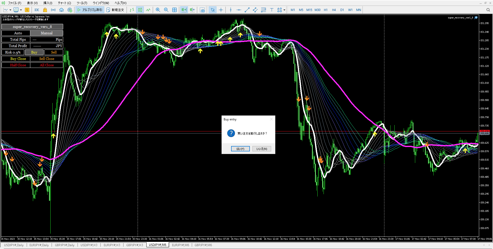Click Buy Close in EA panel
493x249 pixels.
16,59
